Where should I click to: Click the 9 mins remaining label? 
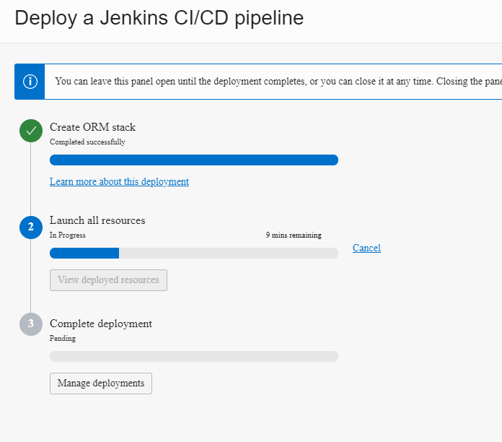293,235
